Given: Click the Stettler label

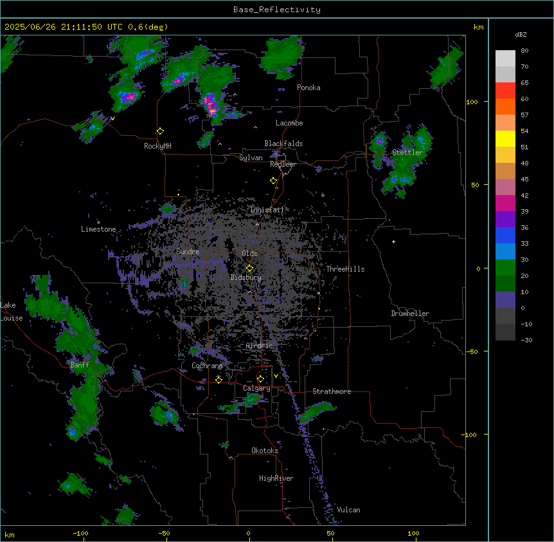Looking at the screenshot, I should (x=407, y=153).
